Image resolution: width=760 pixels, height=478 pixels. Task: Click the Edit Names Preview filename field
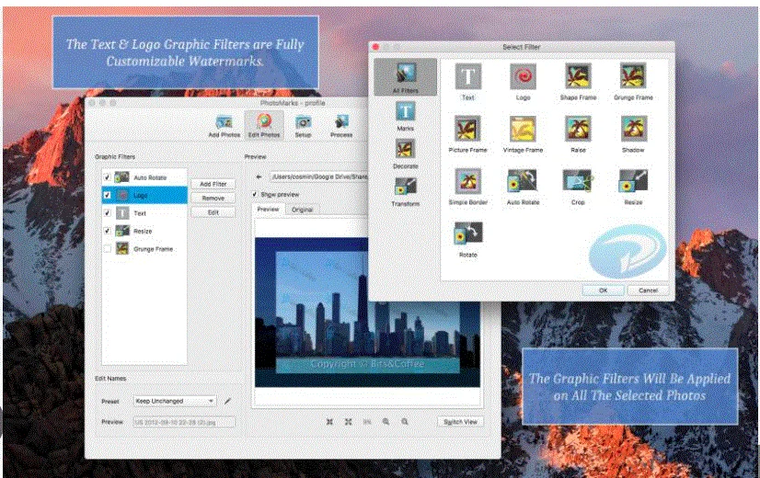184,422
